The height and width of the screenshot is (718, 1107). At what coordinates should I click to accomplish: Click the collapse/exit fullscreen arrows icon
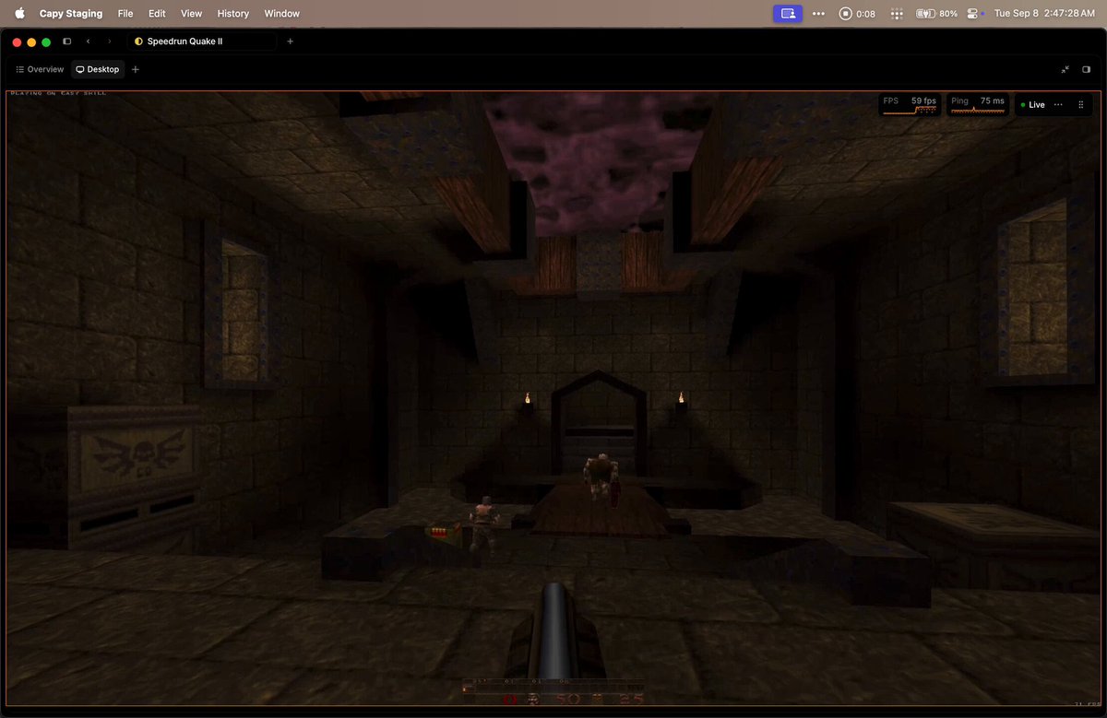pos(1065,69)
